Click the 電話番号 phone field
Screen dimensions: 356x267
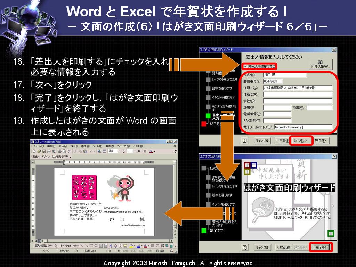(277, 114)
